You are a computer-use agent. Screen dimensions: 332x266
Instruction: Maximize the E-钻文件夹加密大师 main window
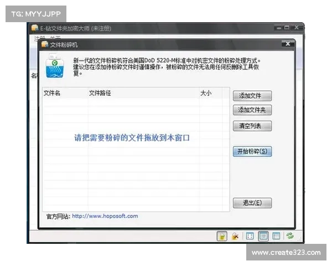point(287,28)
